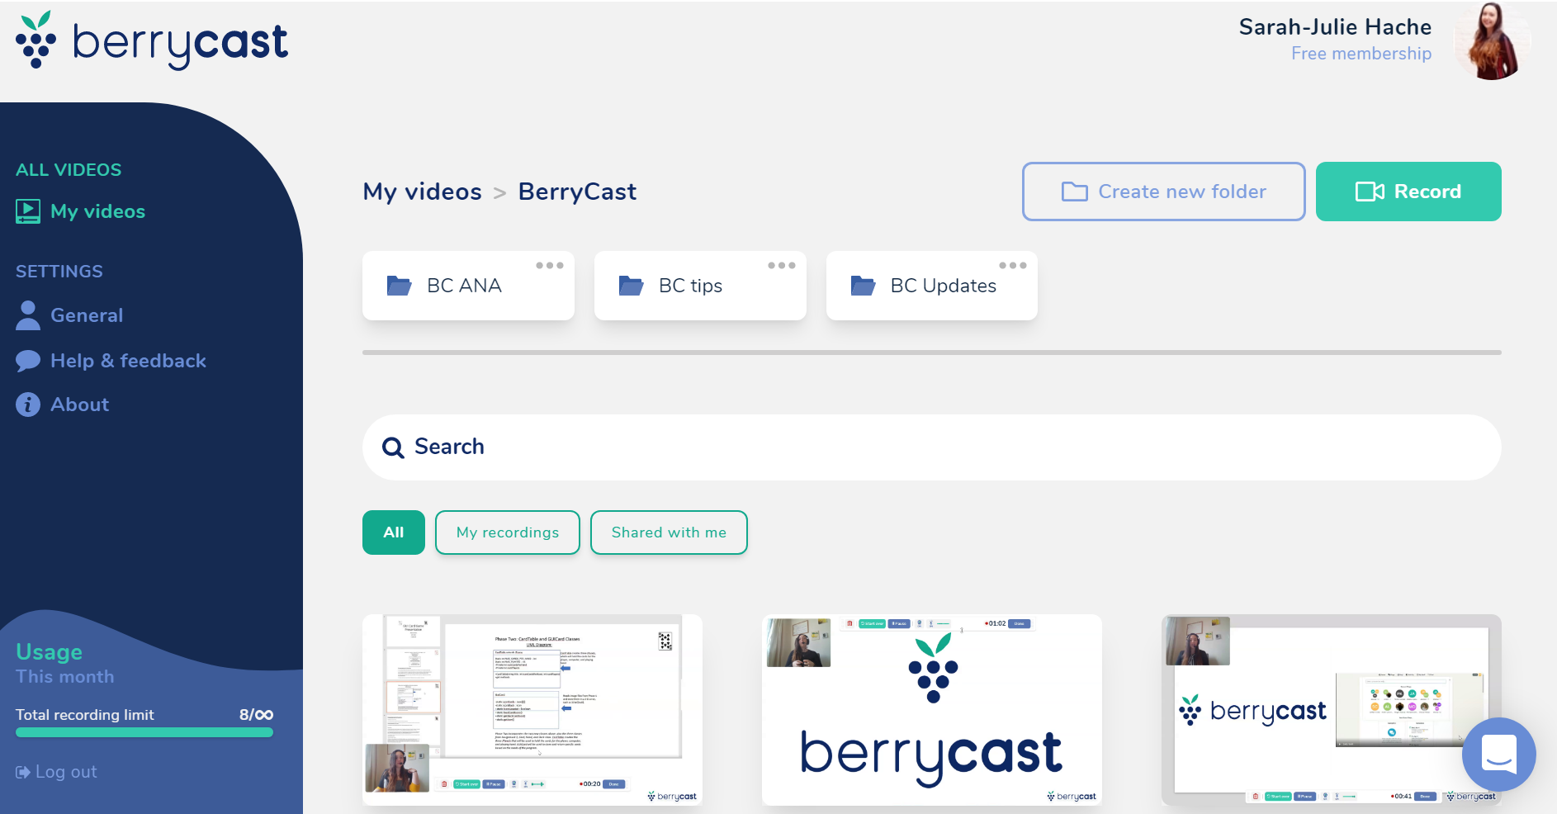Go to My videos in sidebar
Screen dimensions: 1557x814
97,211
